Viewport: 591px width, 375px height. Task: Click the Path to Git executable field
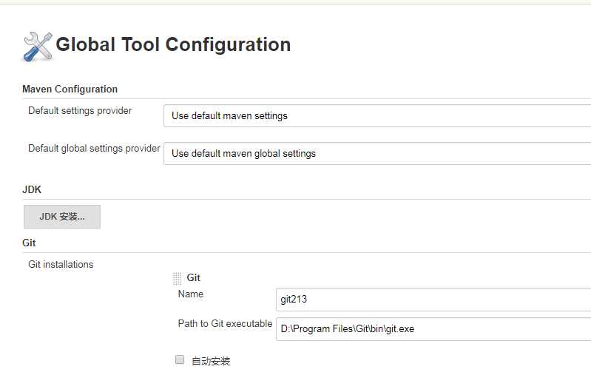click(433, 328)
